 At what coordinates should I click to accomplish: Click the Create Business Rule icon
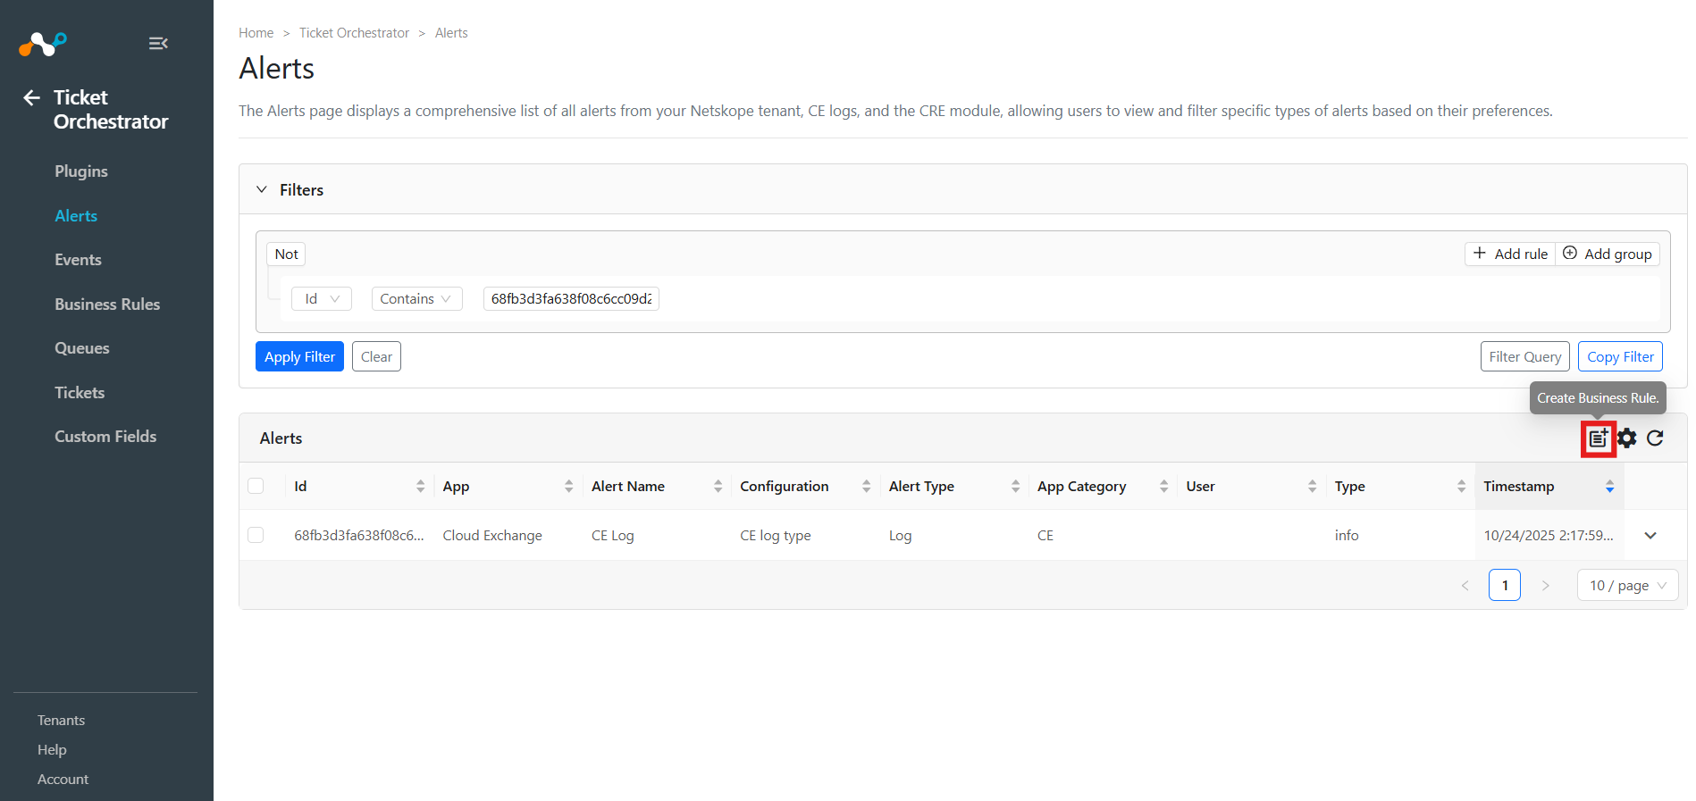pos(1598,438)
